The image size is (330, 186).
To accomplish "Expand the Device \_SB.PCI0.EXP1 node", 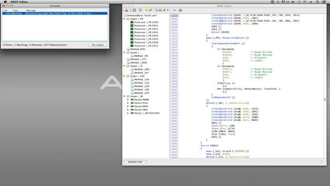I will (x=128, y=113).
